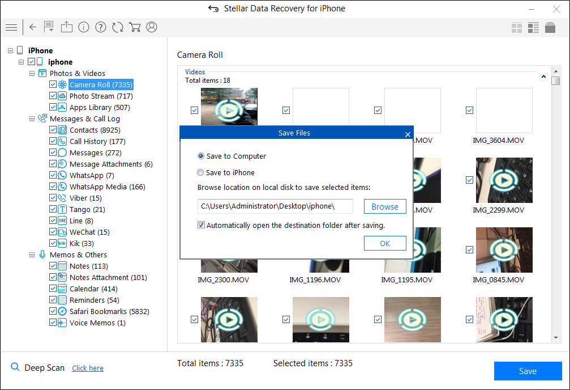Collapse the Memos & Others group
The height and width of the screenshot is (390, 570).
(32, 255)
